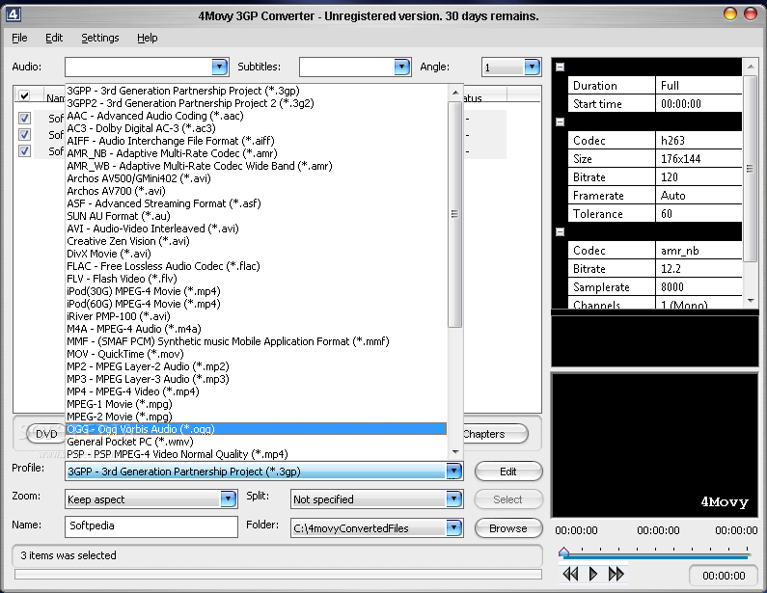Image resolution: width=767 pixels, height=593 pixels.
Task: Collapse the video properties group above Codec h263
Action: coord(561,121)
